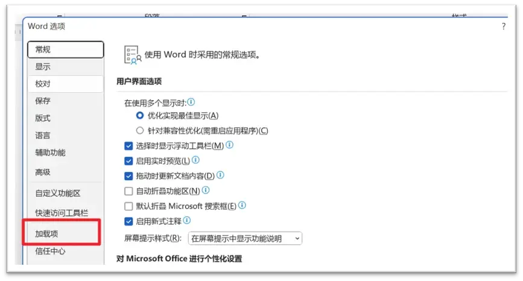This screenshot has height=281, width=523.
Task: Select 针对兼容性优化 radio button
Action: tap(140, 130)
